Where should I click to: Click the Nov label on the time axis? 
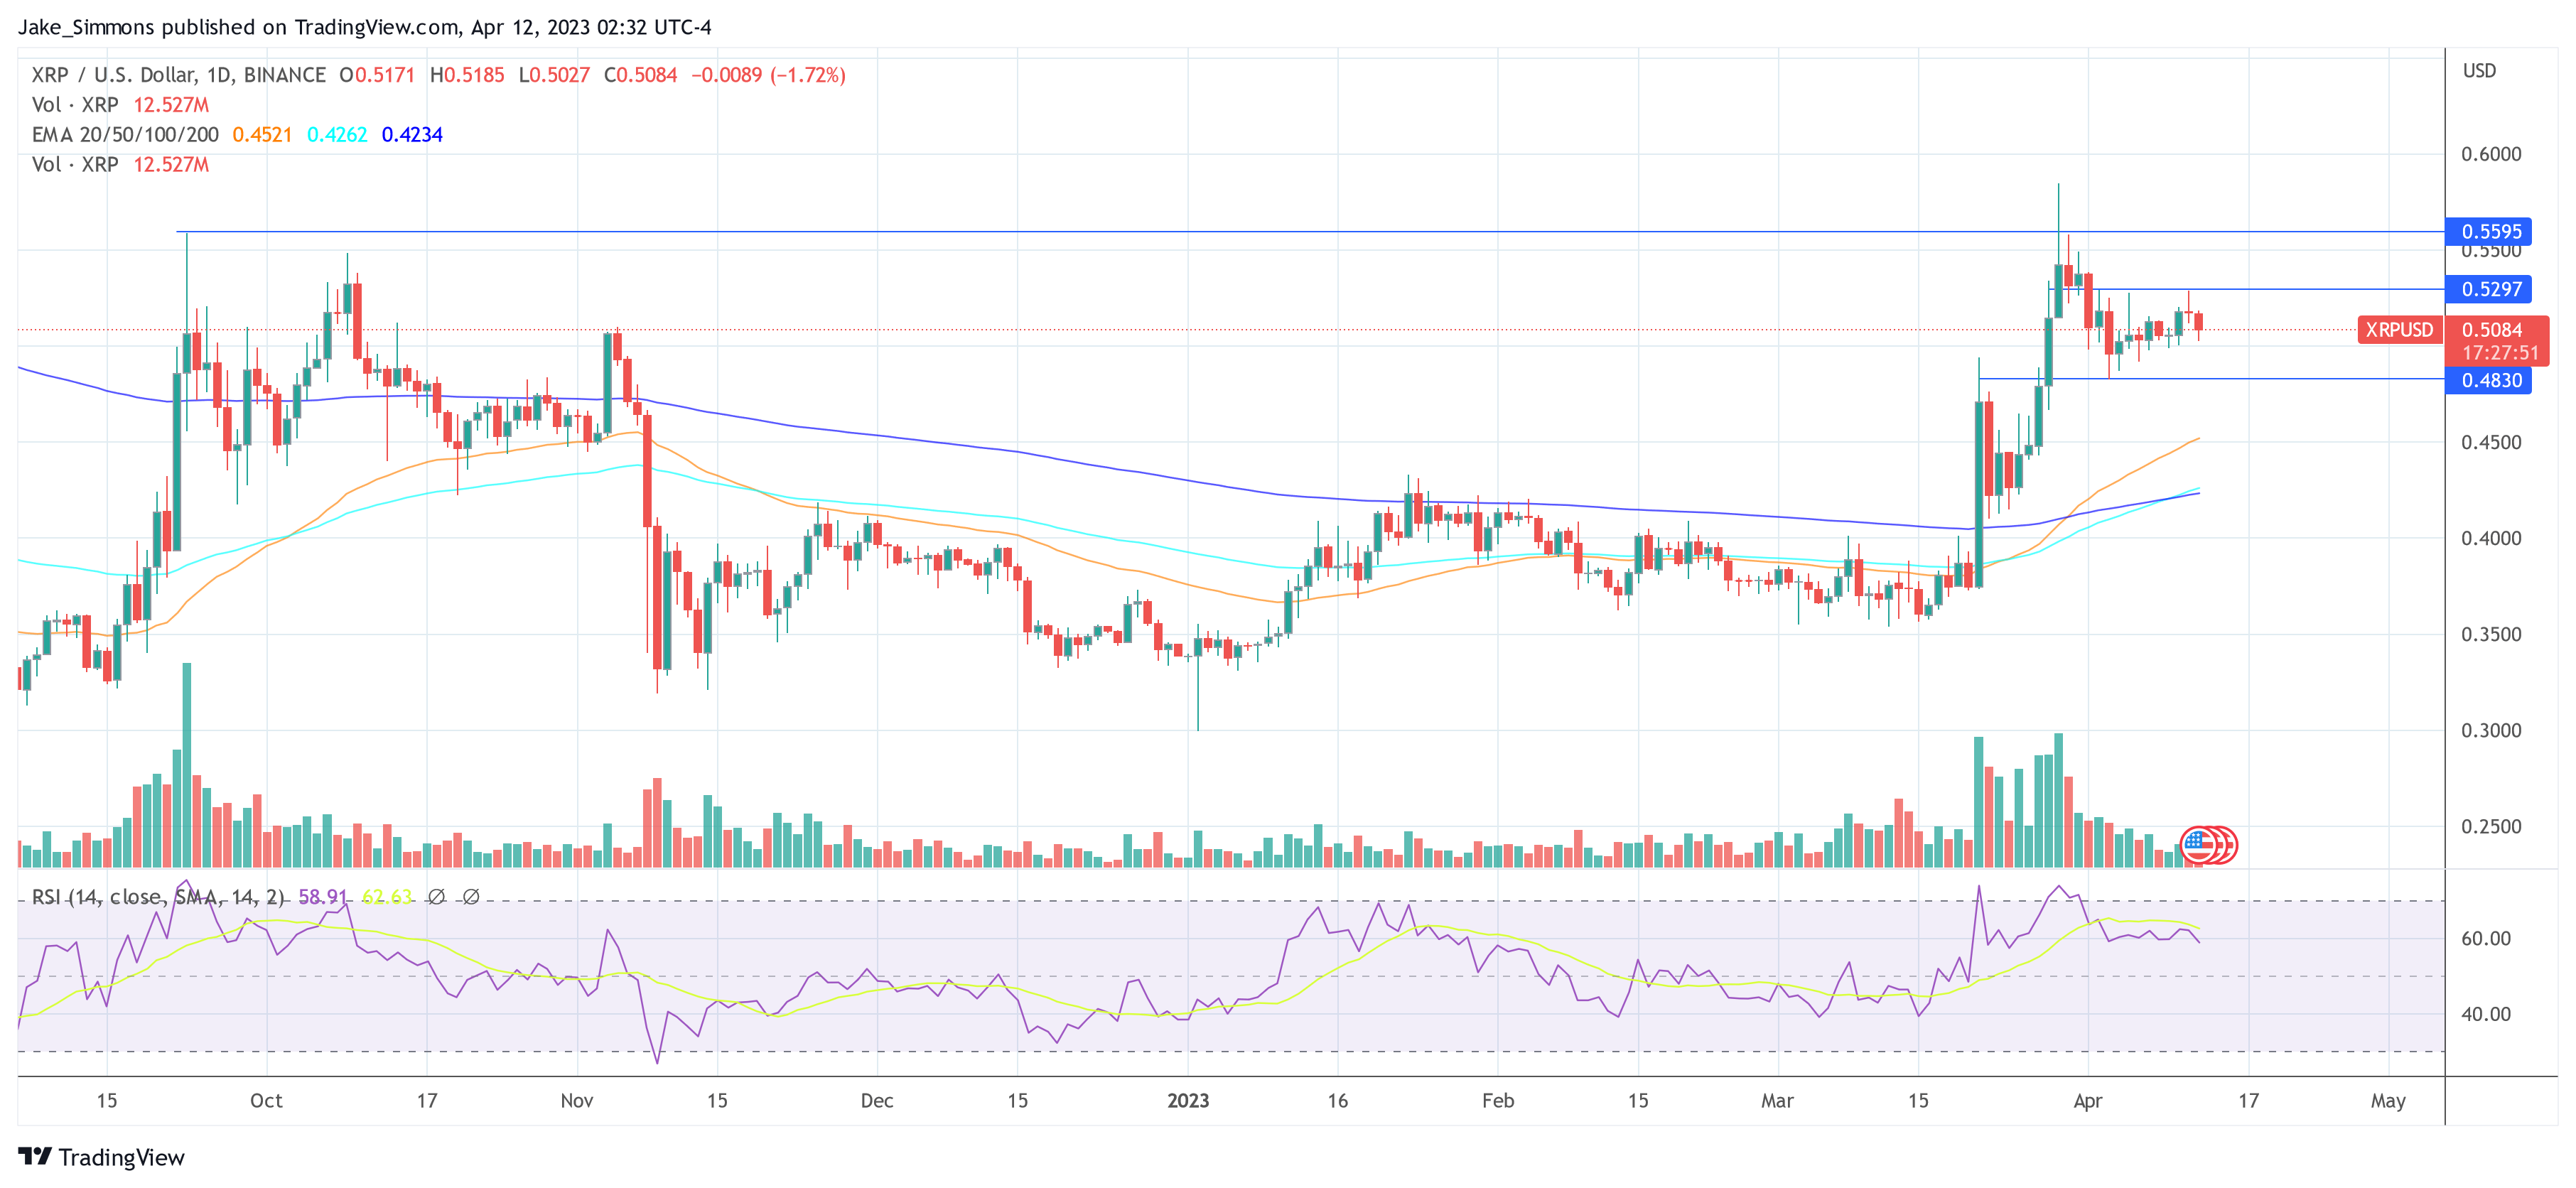click(x=577, y=1101)
